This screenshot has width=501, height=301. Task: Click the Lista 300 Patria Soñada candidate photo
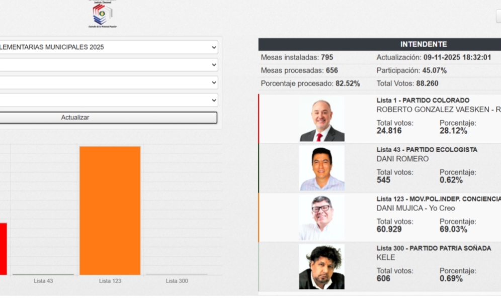(322, 267)
